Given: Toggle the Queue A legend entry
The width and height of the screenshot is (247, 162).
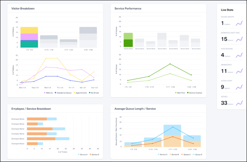Looking at the screenshot, I should [186, 154].
